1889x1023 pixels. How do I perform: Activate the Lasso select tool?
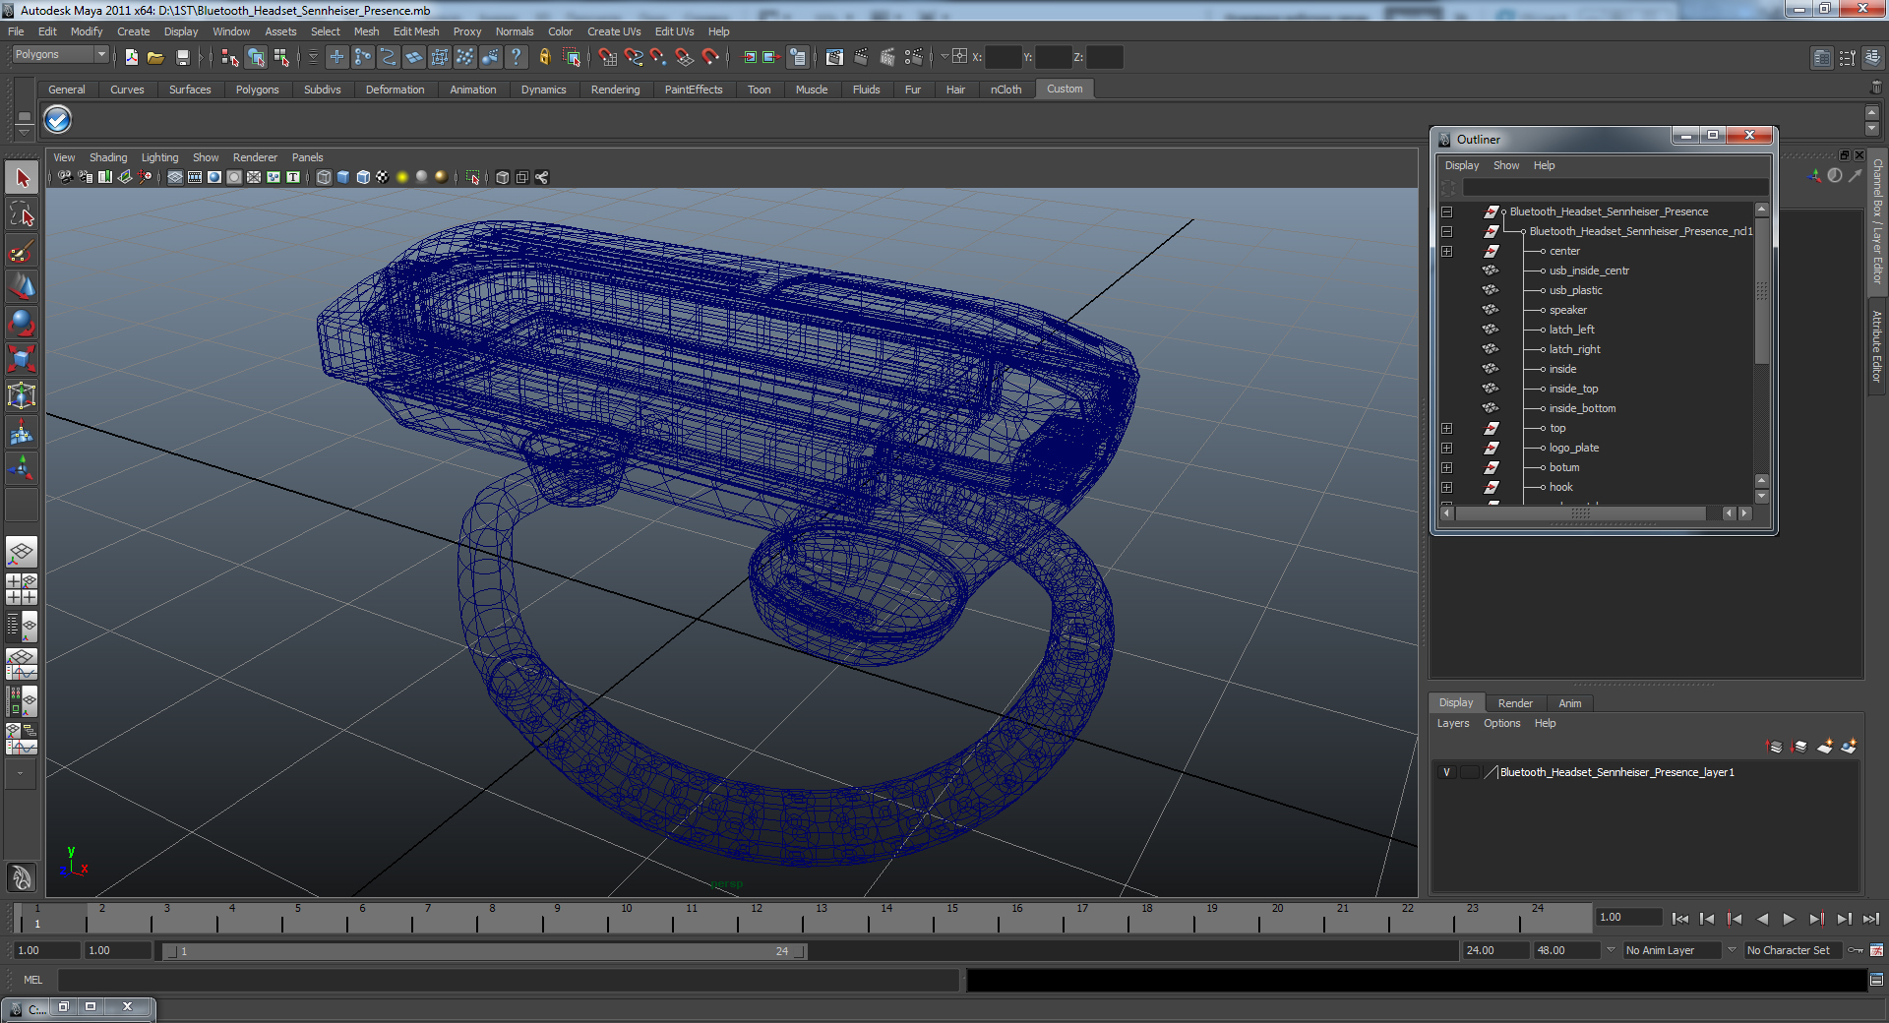22,214
